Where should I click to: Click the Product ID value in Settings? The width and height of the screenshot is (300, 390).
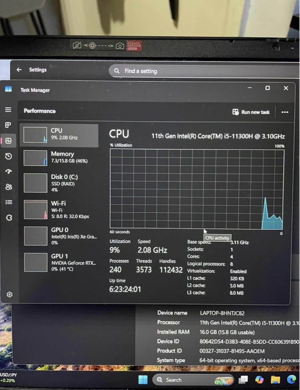click(x=232, y=351)
